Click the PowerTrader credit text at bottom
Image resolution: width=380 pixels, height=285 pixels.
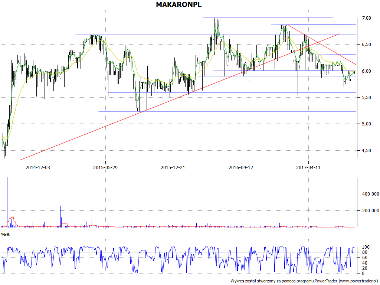pyautogui.click(x=304, y=281)
